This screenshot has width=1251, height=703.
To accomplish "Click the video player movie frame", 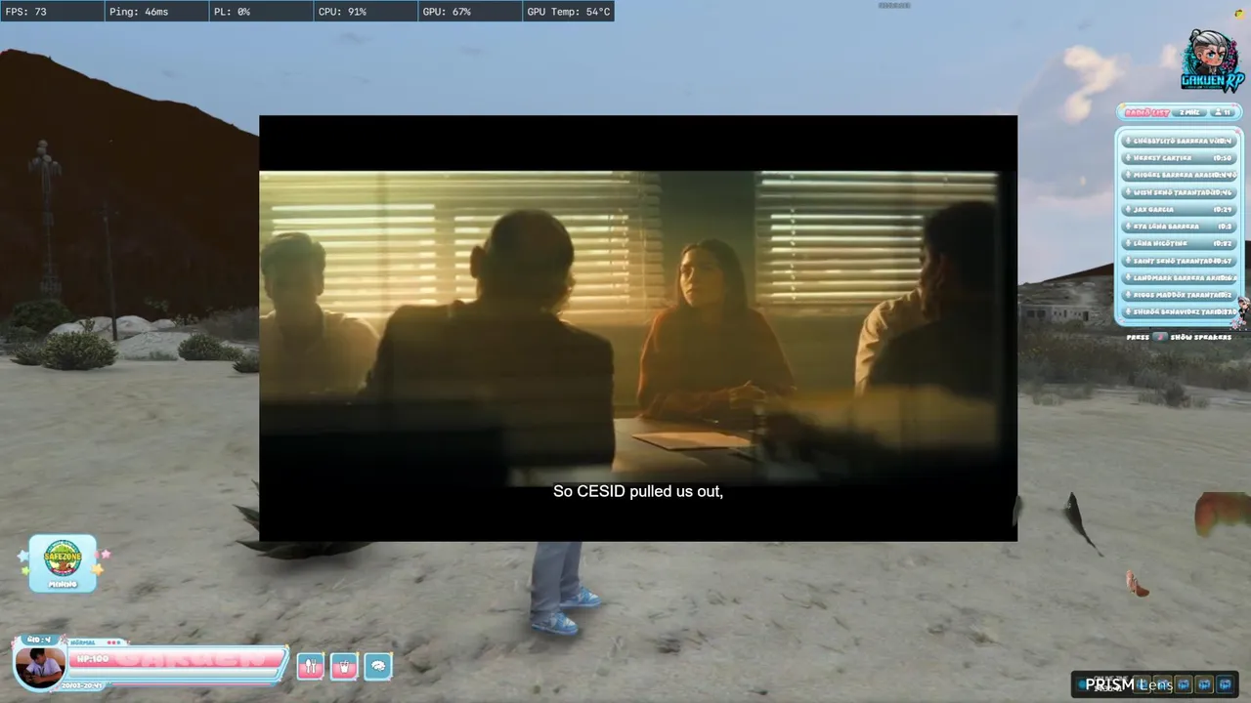I will [x=637, y=327].
